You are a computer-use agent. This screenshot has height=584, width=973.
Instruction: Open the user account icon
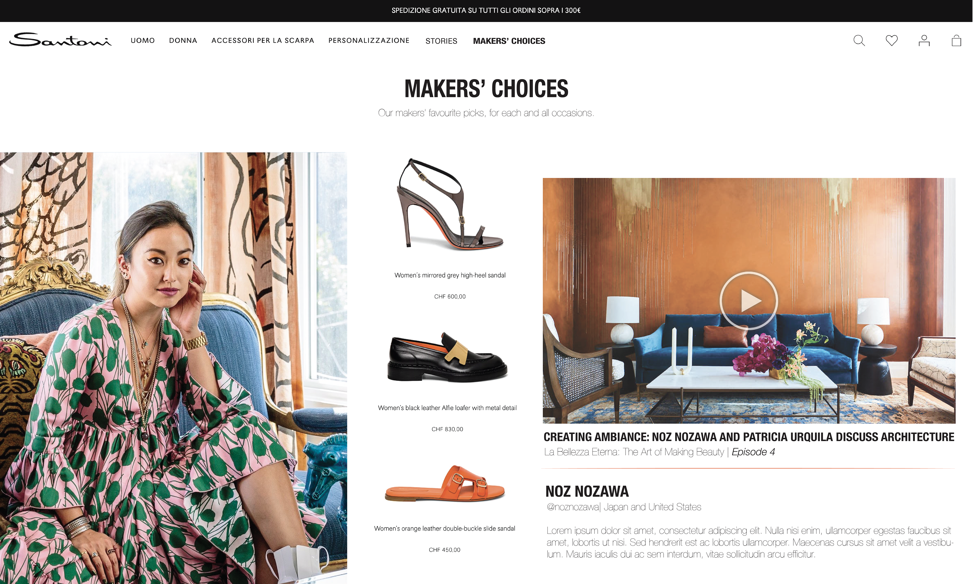tap(924, 41)
